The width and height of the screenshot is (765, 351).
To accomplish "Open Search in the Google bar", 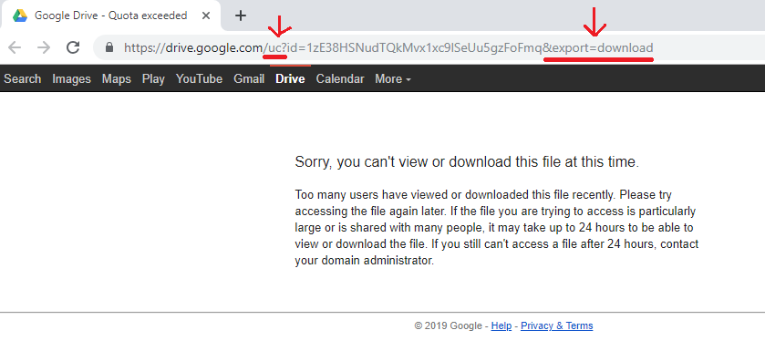I will tap(23, 79).
